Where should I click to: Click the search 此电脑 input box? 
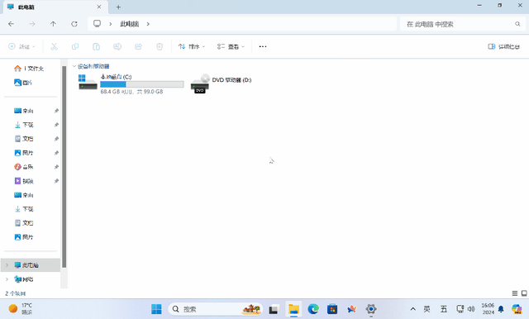coord(462,24)
